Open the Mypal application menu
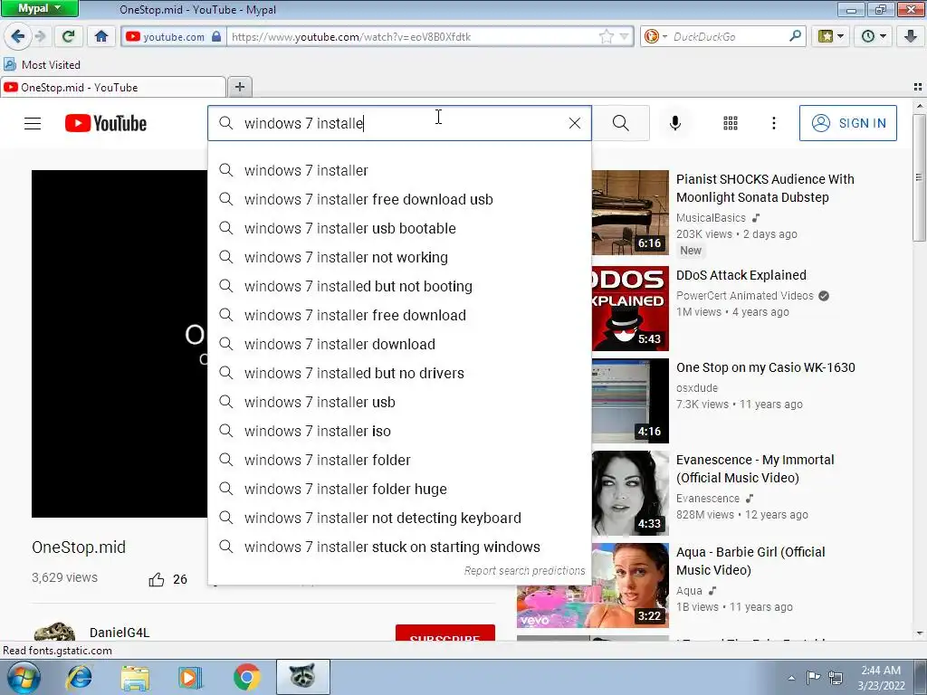The height and width of the screenshot is (695, 927). tap(39, 8)
